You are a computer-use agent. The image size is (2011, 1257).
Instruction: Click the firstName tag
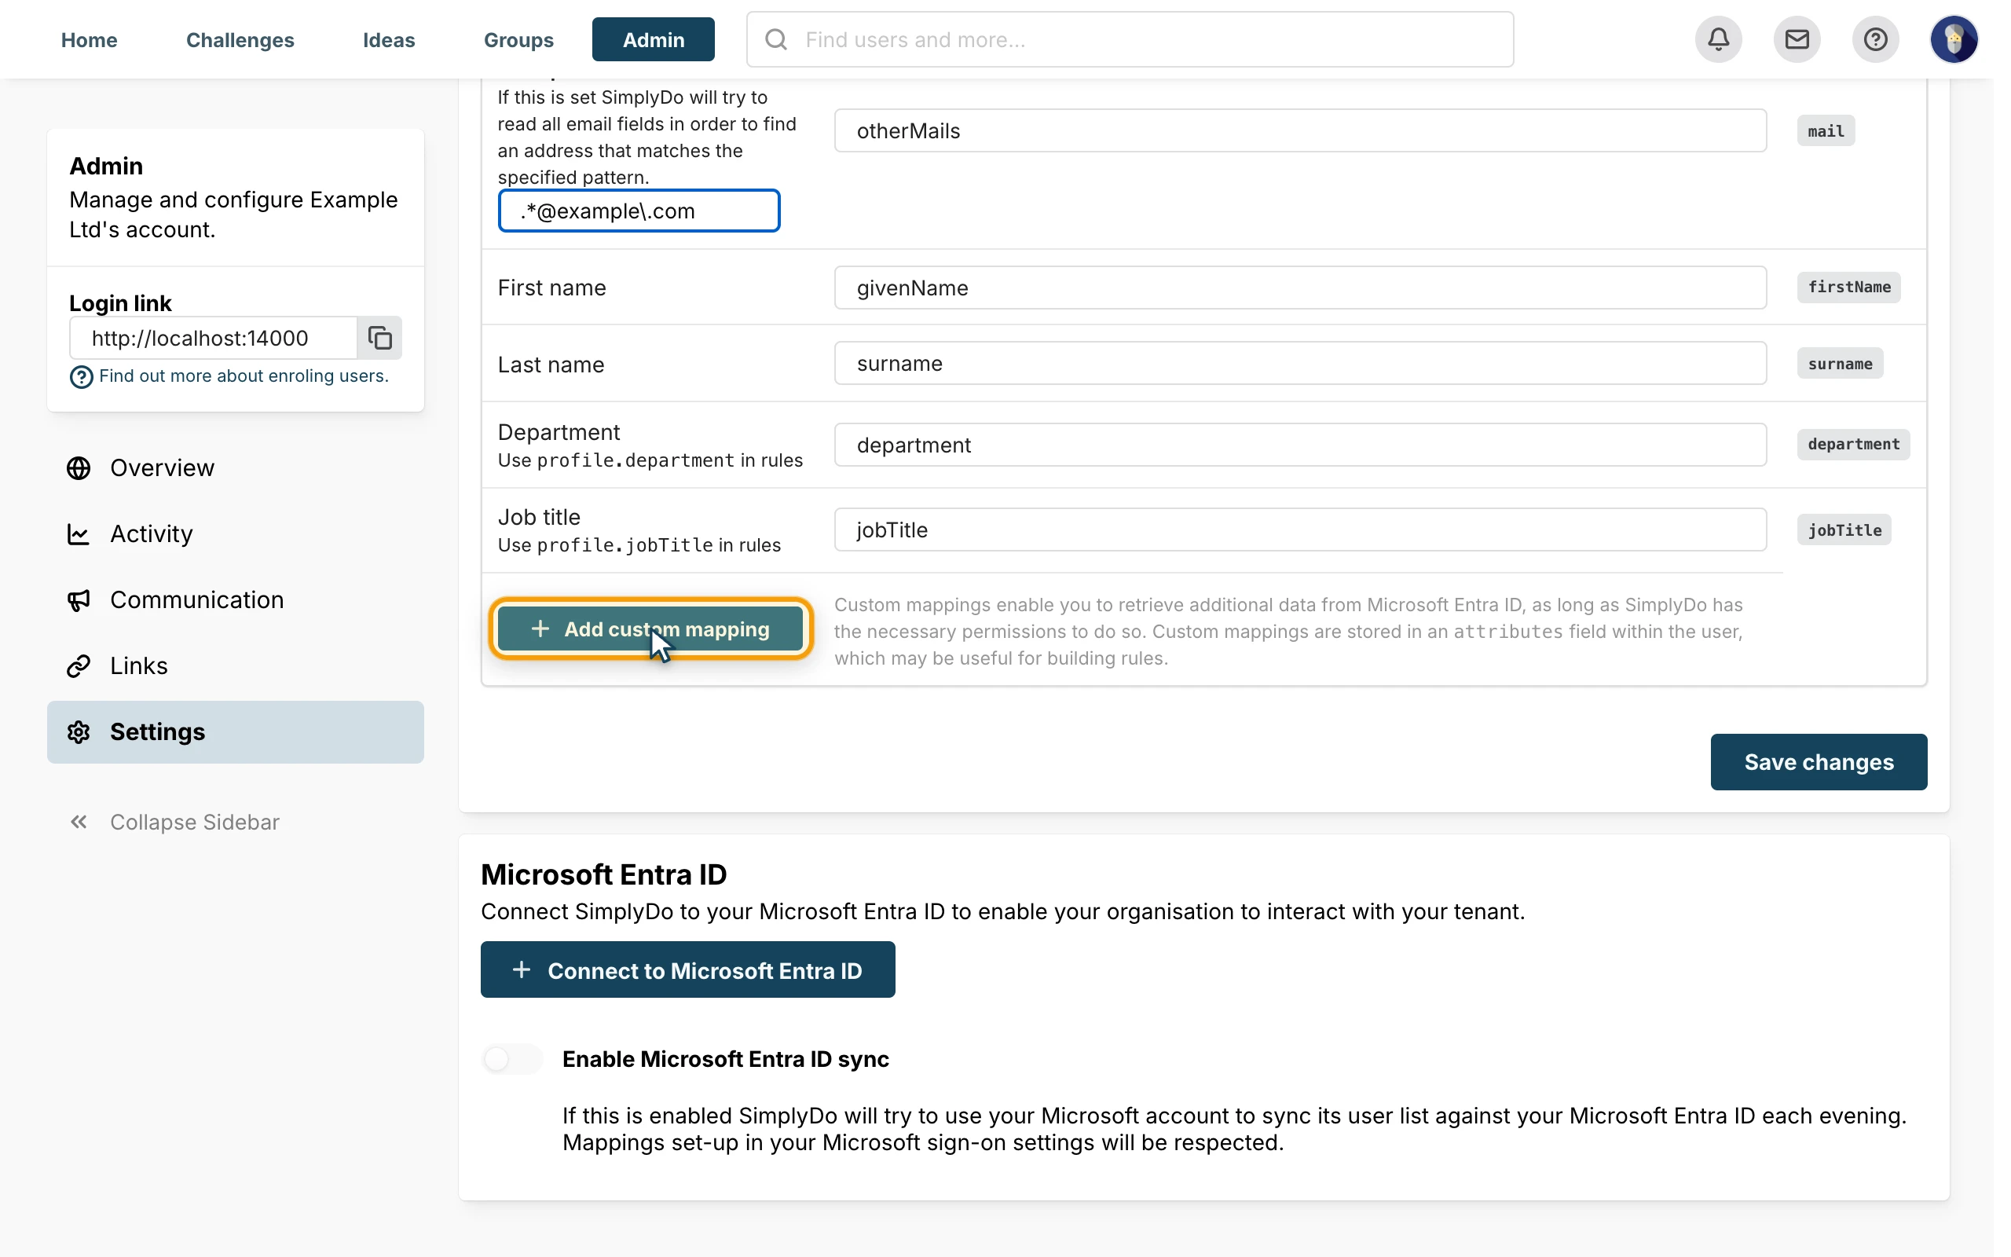(1848, 287)
